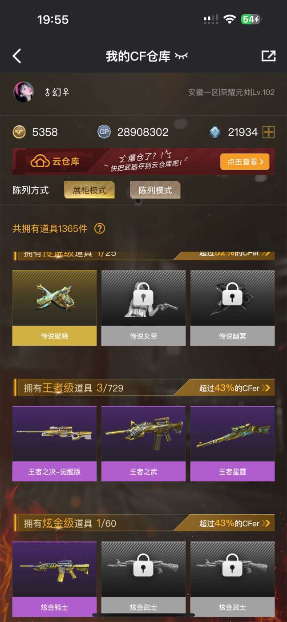This screenshot has height=622, width=287.
Task: Tap the diamond currency icon
Action: [x=215, y=132]
